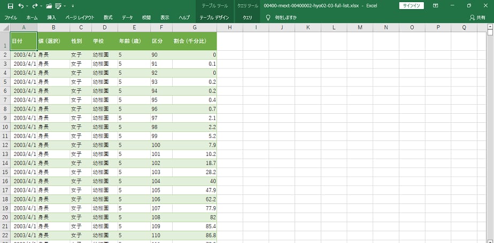
Task: Click the Open folder icon in quick access toolbar
Action: [49, 6]
